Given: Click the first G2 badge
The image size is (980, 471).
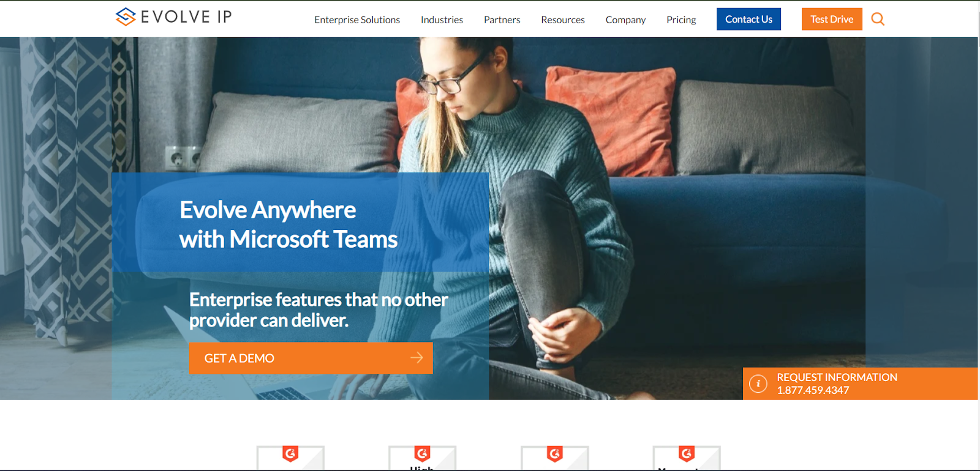Looking at the screenshot, I should tap(290, 458).
